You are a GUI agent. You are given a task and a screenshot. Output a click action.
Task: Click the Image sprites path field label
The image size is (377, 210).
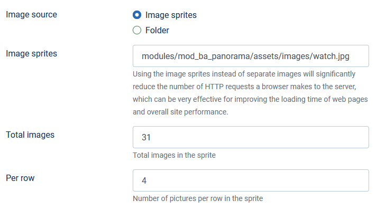pos(32,53)
